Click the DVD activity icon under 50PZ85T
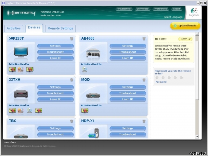The height and width of the screenshot is (156, 208). coord(21,69)
